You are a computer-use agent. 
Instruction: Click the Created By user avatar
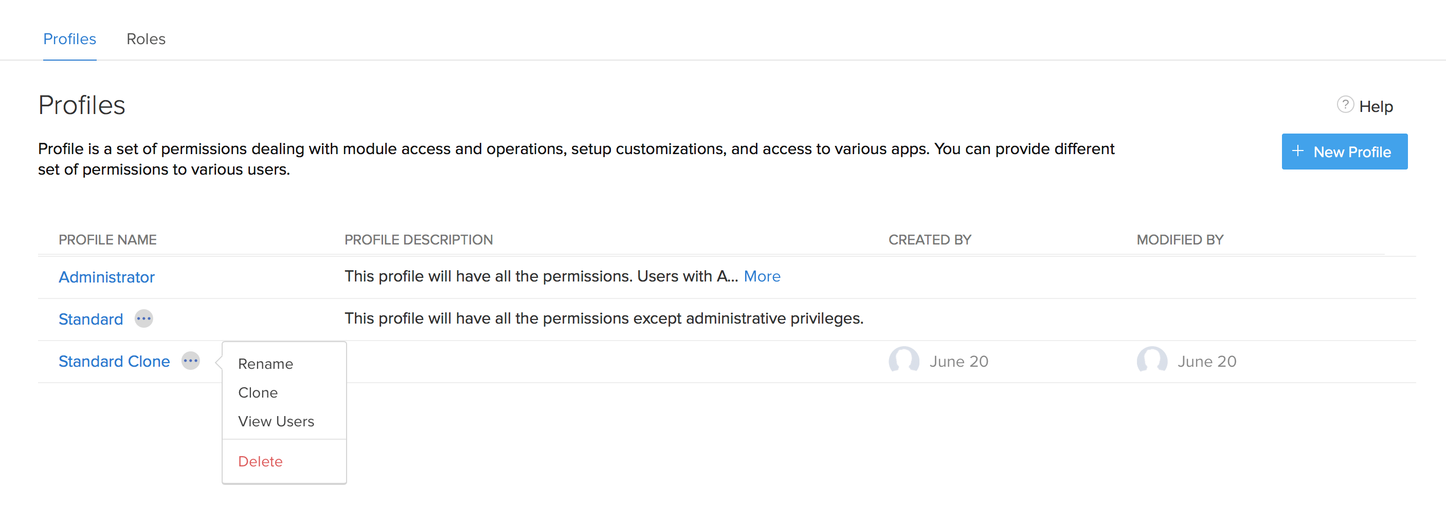click(x=904, y=361)
